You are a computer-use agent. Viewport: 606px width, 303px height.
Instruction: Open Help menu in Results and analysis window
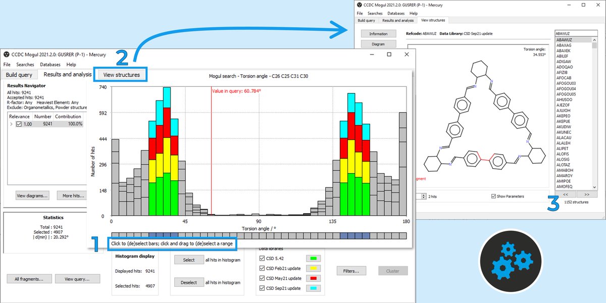(x=71, y=65)
